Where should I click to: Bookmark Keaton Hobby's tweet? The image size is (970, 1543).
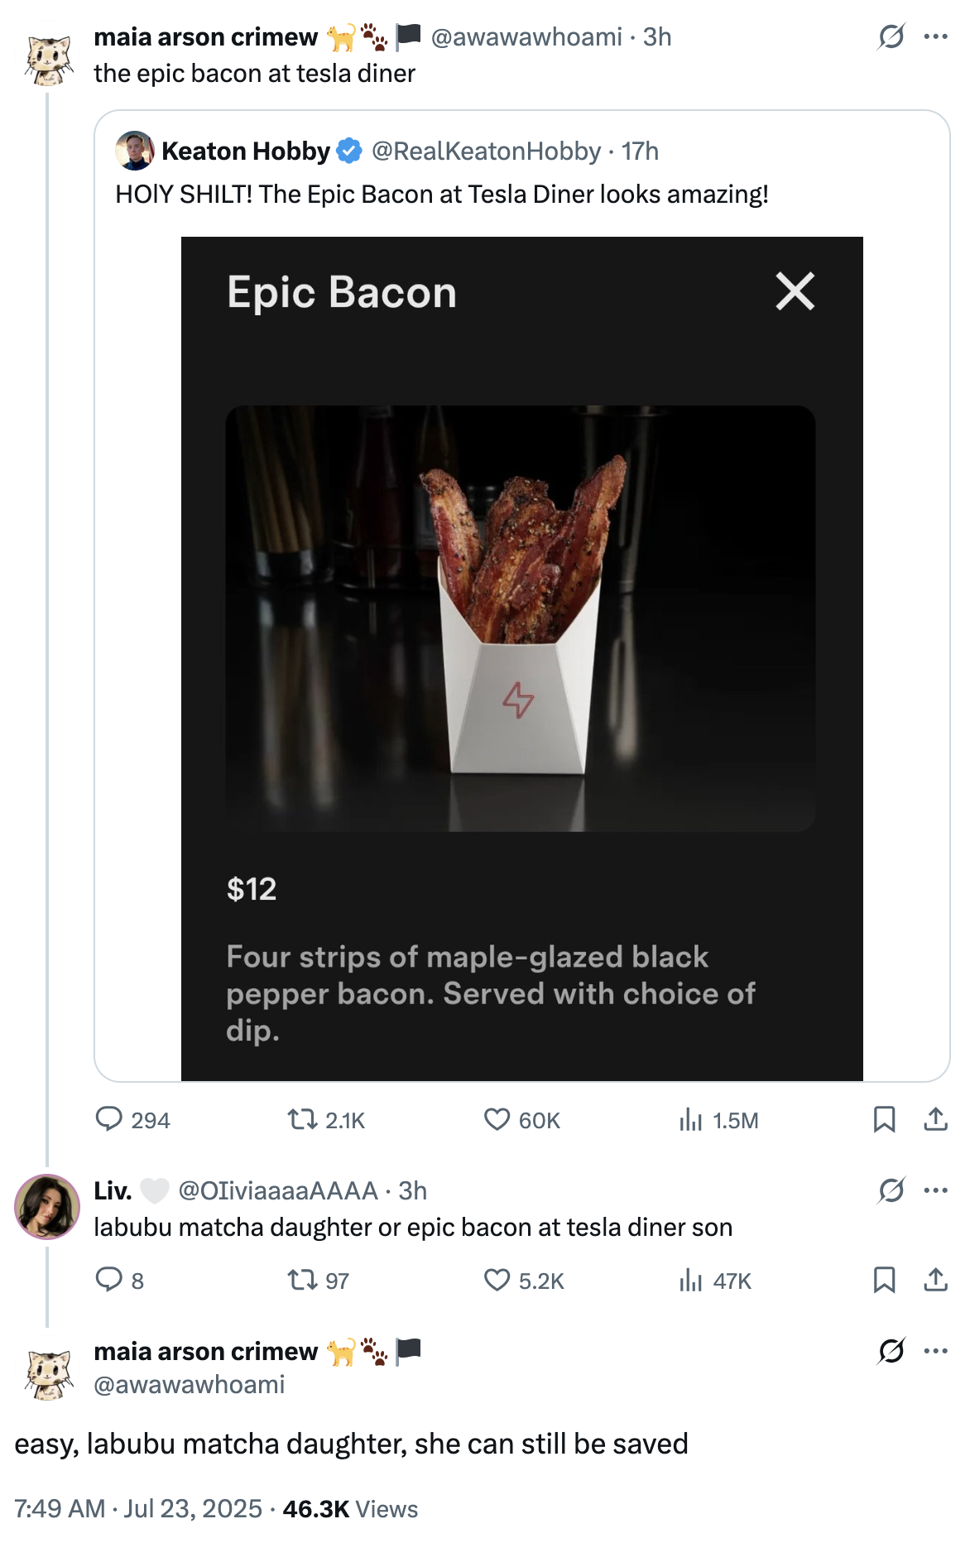(x=886, y=1121)
